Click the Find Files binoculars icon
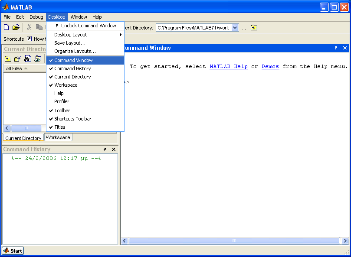The width and height of the screenshot is (351, 257). 28,59
